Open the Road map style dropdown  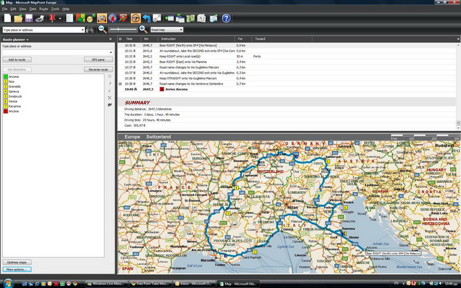pos(167,29)
